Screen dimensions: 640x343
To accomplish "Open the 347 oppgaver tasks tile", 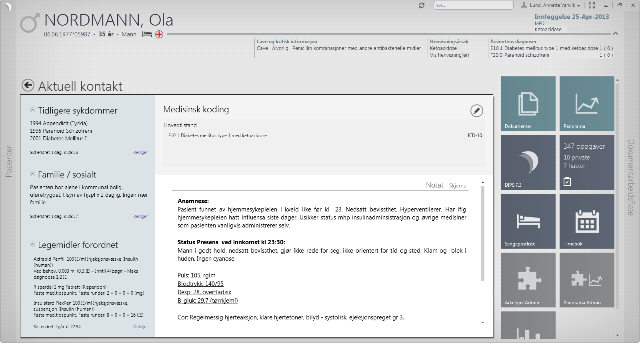I will pos(587,162).
